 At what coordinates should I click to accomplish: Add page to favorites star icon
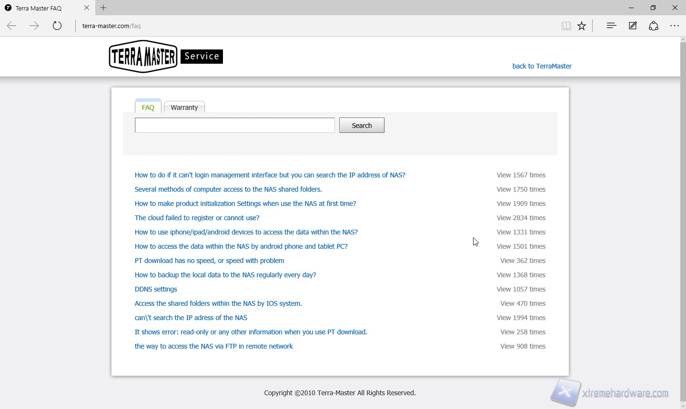[x=582, y=26]
